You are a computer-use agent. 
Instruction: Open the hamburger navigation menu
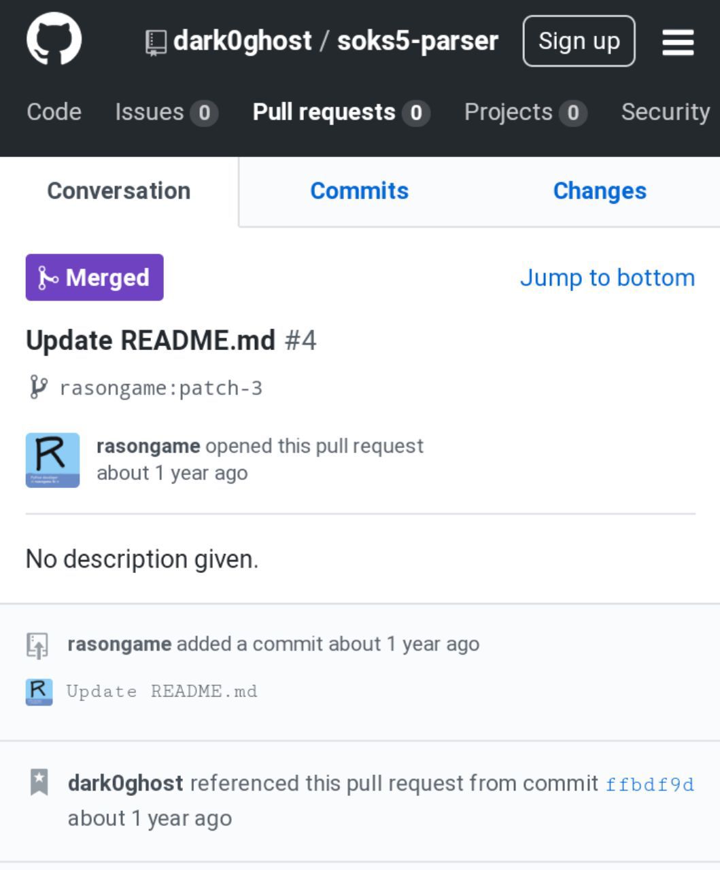click(x=678, y=42)
